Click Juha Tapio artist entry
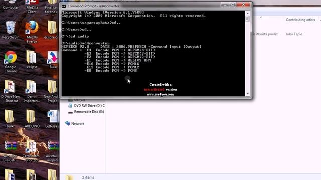The width and height of the screenshot is (321, 180). [294, 34]
